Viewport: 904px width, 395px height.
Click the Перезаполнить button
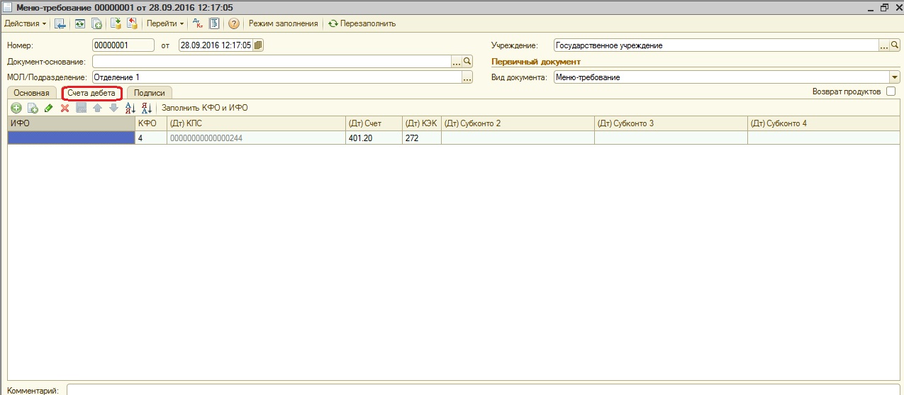coord(362,23)
